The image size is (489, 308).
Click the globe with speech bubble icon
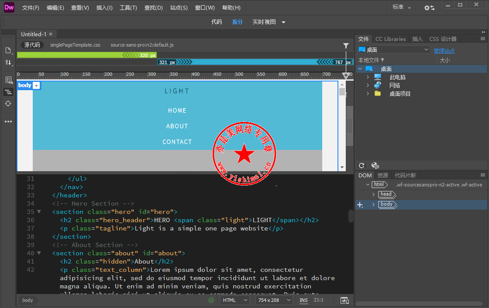375,166
